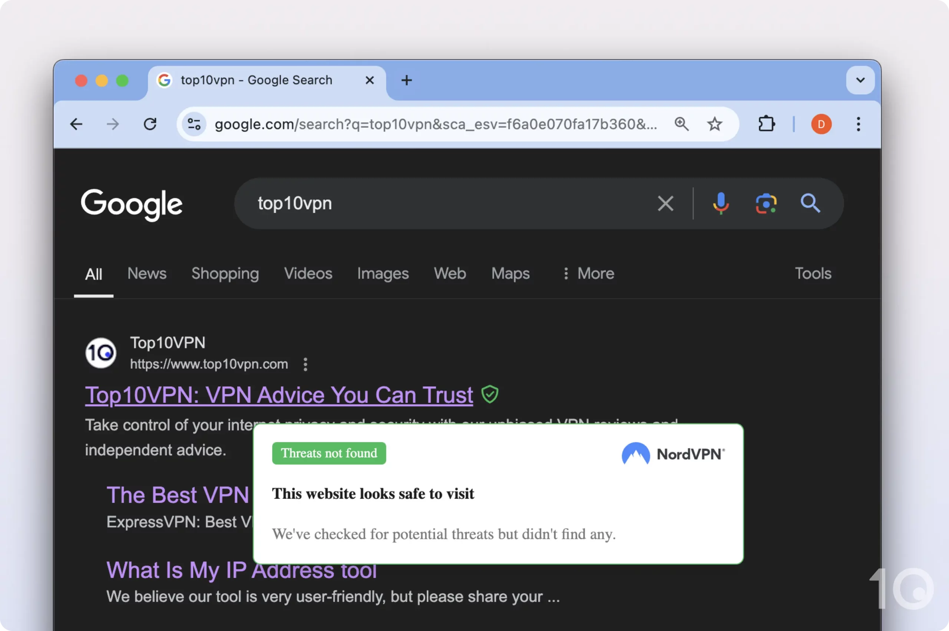Open the Chrome extensions puzzle icon

[x=766, y=124]
